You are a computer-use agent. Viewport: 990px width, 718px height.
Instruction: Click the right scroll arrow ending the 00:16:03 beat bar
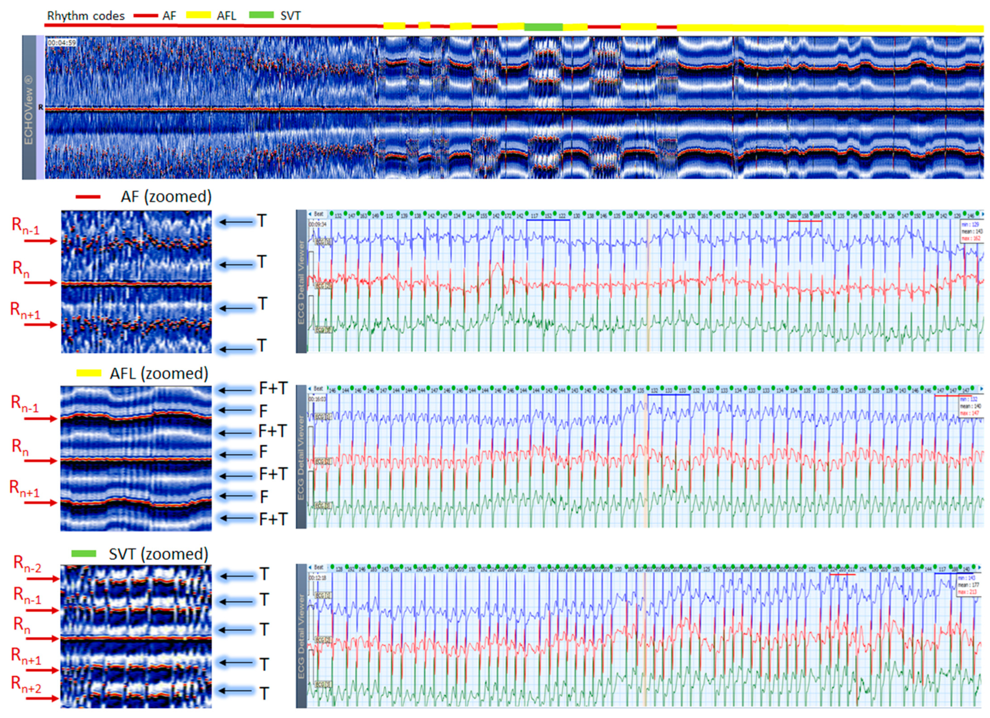(x=982, y=388)
